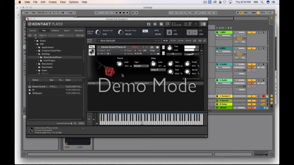Open reverb Type dropdown Big Hall

tap(141, 66)
